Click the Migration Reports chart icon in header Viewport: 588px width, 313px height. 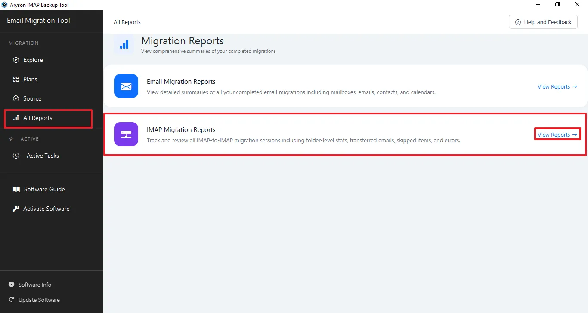coord(124,45)
